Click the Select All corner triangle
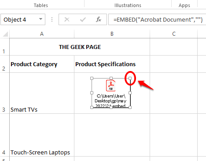Viewport: 206px width, 161px height. (x=5, y=34)
